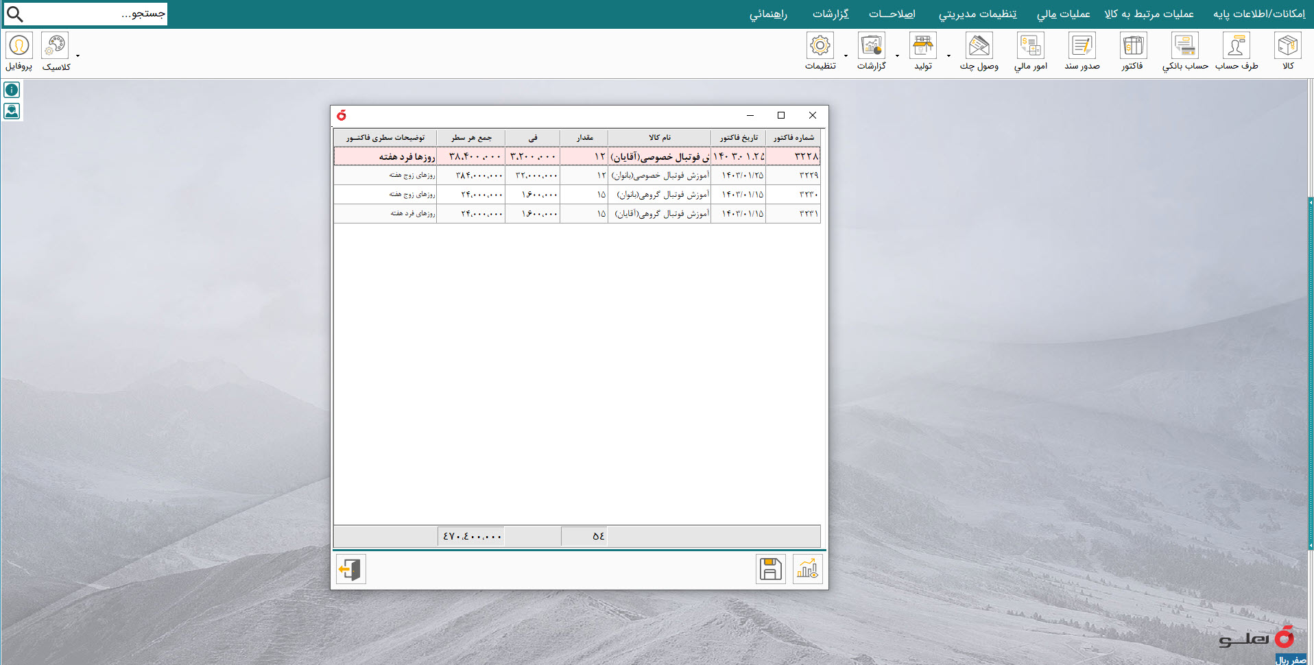Select invoice row number ۳۲۳۰
1314x665 pixels.
(x=577, y=195)
